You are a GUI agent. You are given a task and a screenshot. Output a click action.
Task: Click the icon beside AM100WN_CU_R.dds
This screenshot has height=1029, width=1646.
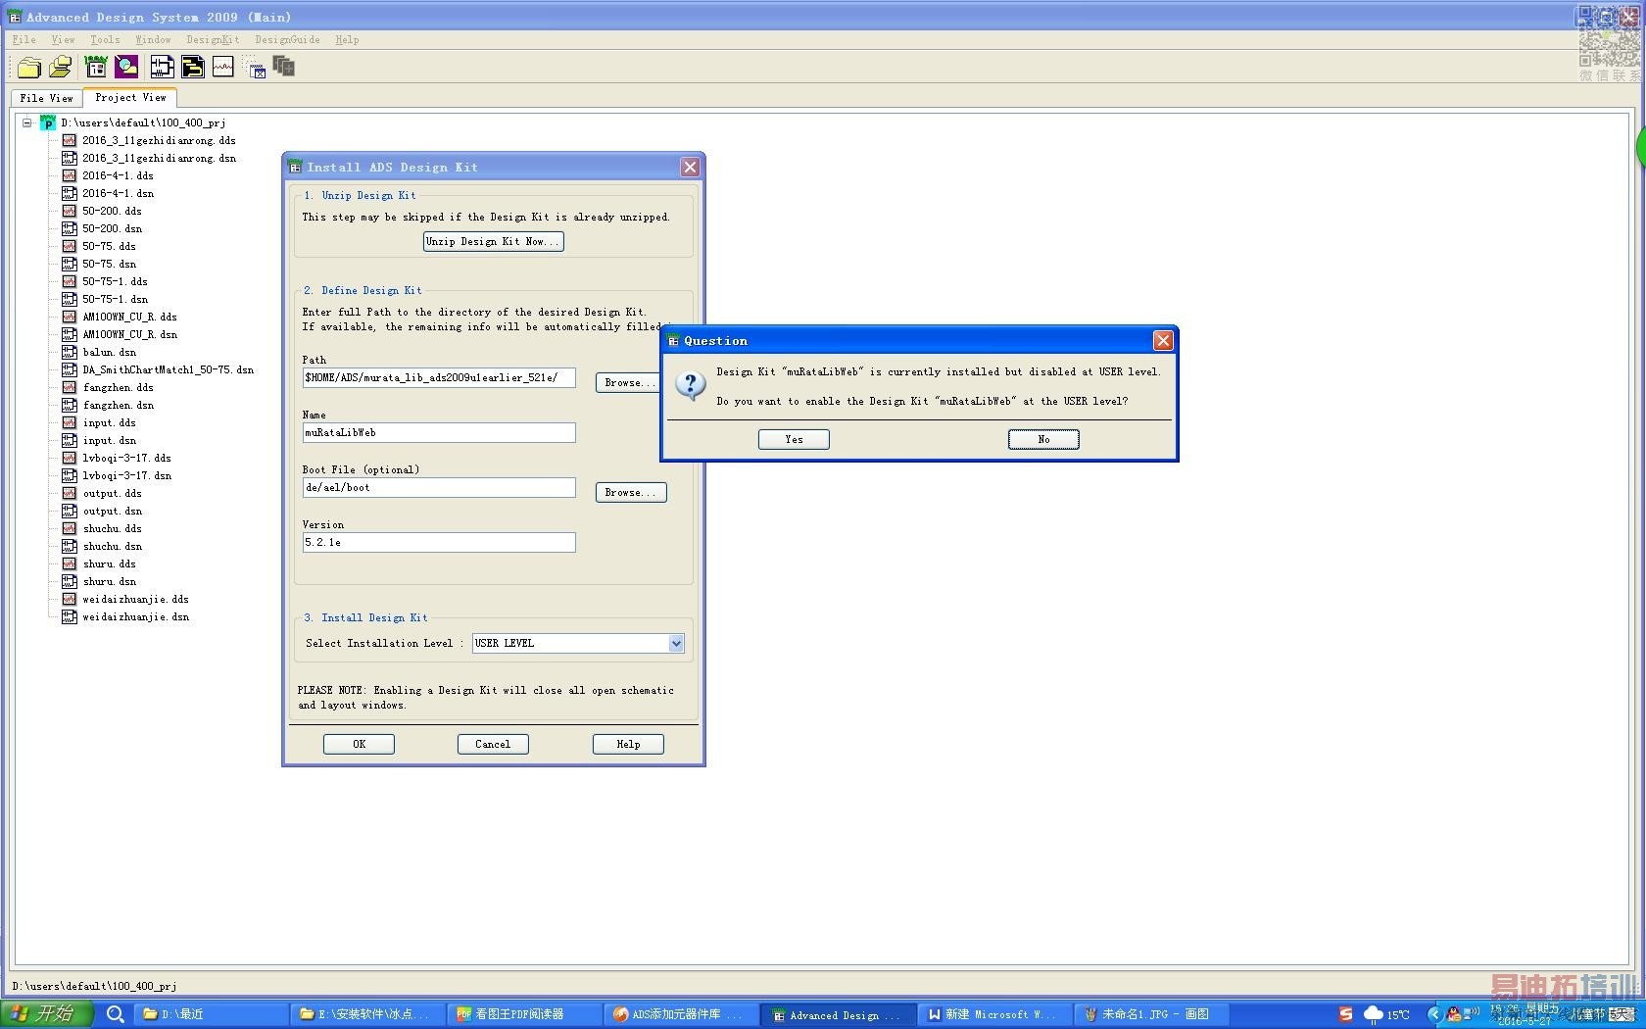tap(69, 317)
